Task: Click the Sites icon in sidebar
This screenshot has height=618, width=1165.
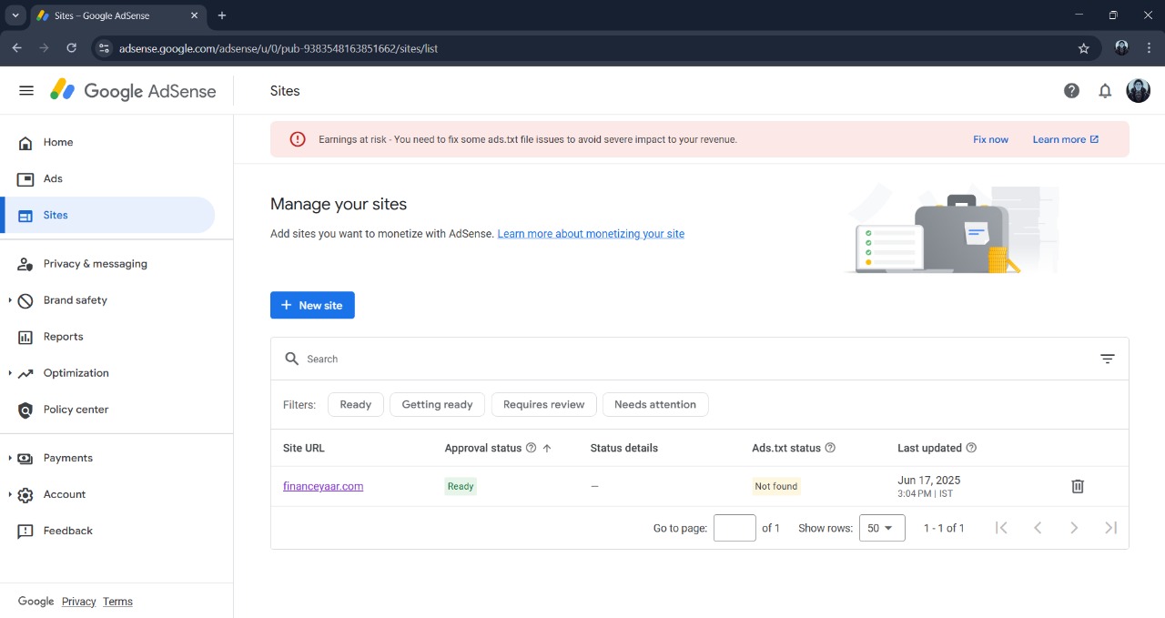Action: 25,216
